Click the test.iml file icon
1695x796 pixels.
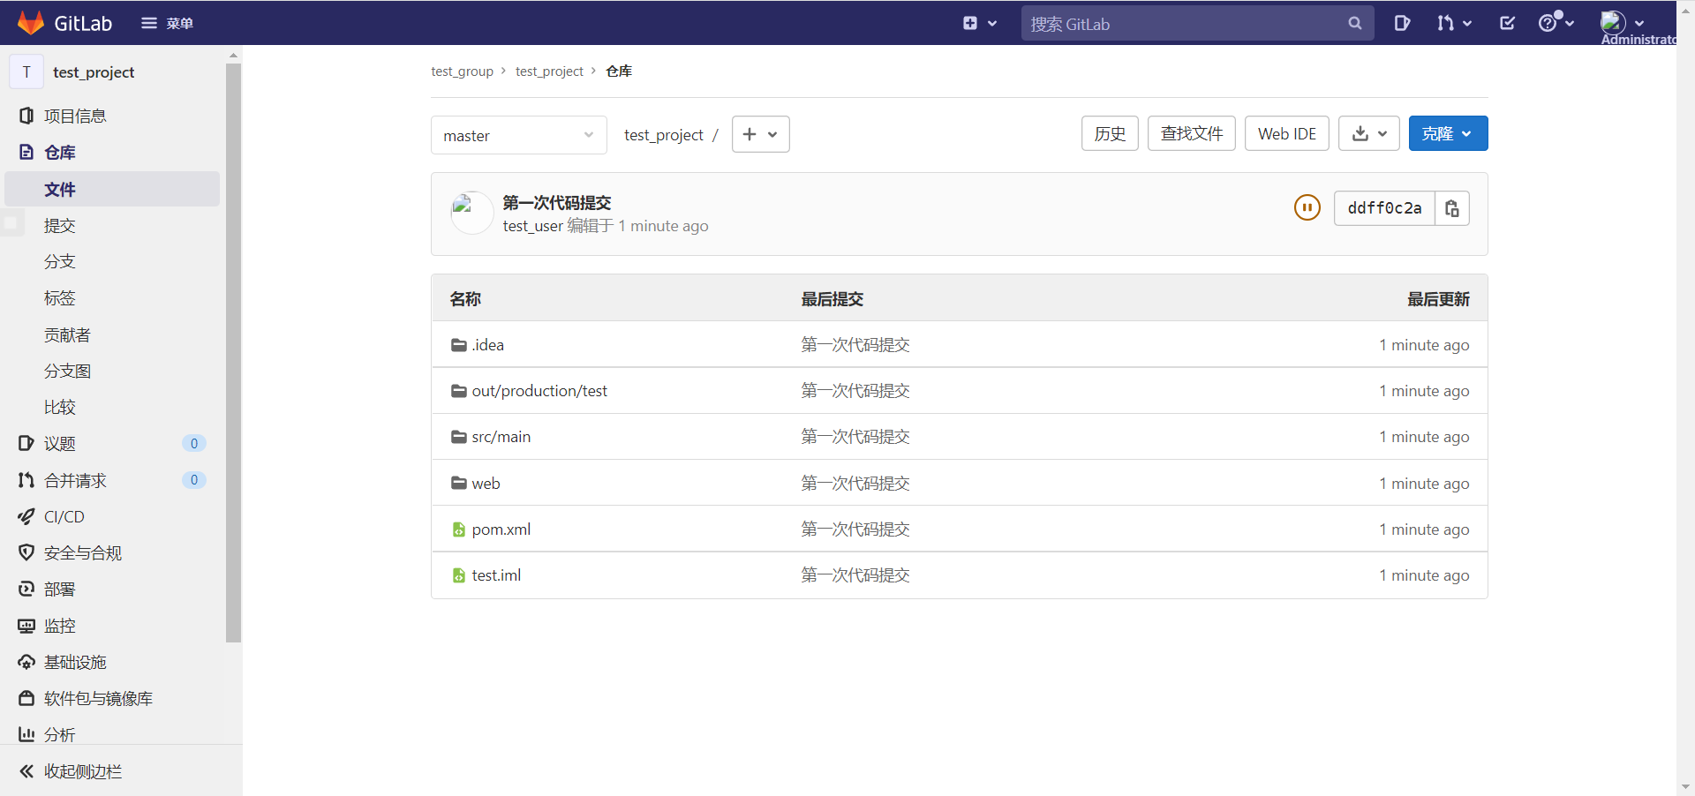[458, 575]
